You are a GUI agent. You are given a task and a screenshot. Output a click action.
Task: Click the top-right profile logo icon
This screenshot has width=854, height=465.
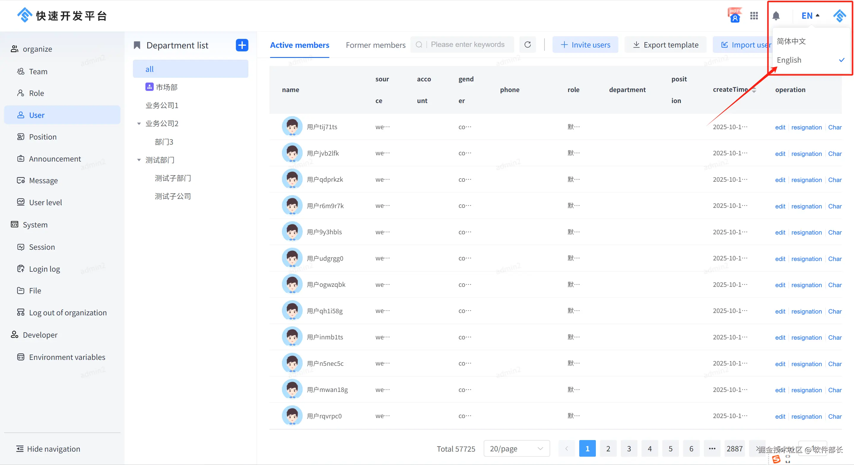tap(839, 15)
